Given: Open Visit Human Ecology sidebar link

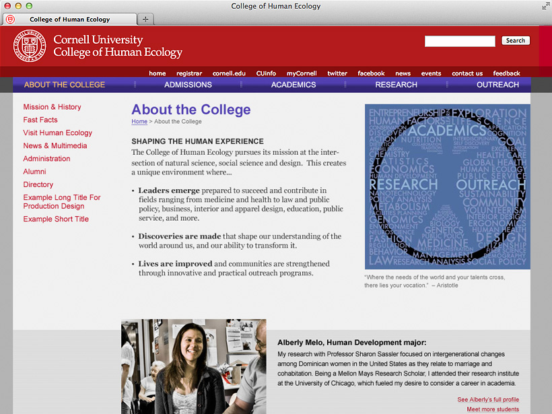Looking at the screenshot, I should [x=57, y=133].
